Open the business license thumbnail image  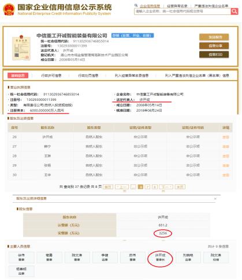[x=21, y=47]
